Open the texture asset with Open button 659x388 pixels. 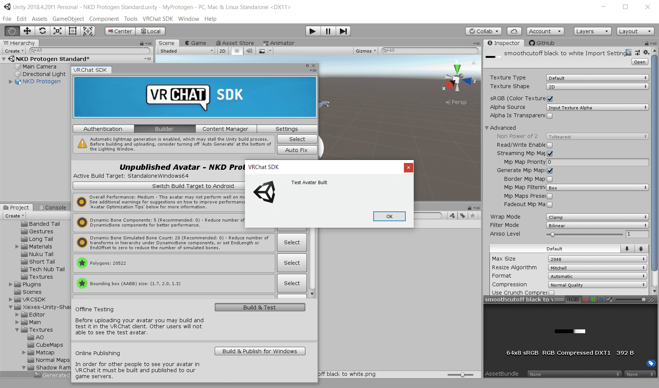[x=640, y=62]
